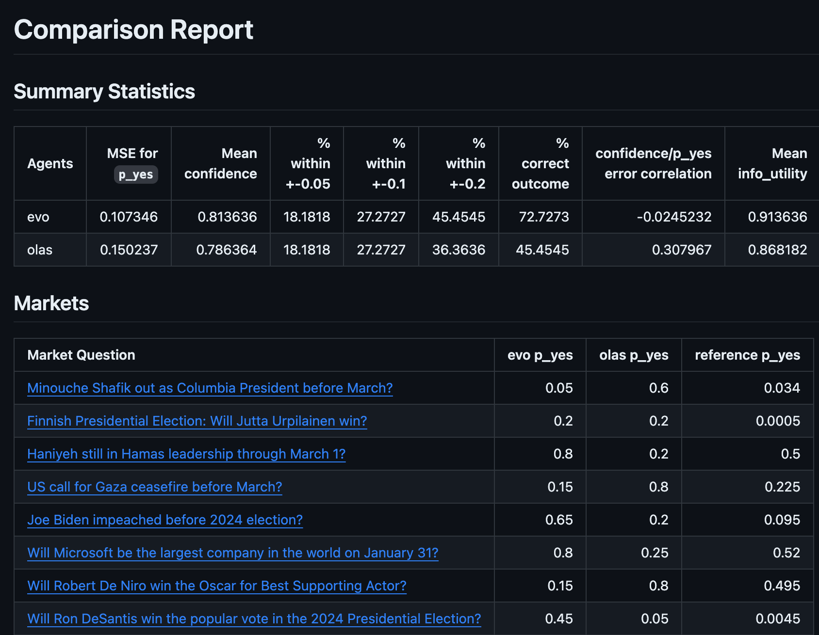819x635 pixels.
Task: Click olas within +-0.2 value 36.3636
Action: 459,250
